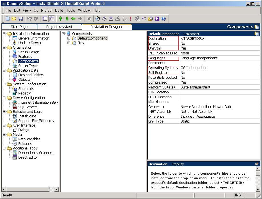262x199 pixels.
Task: Open the Direct Editor view
Action: pyautogui.click(x=28, y=157)
